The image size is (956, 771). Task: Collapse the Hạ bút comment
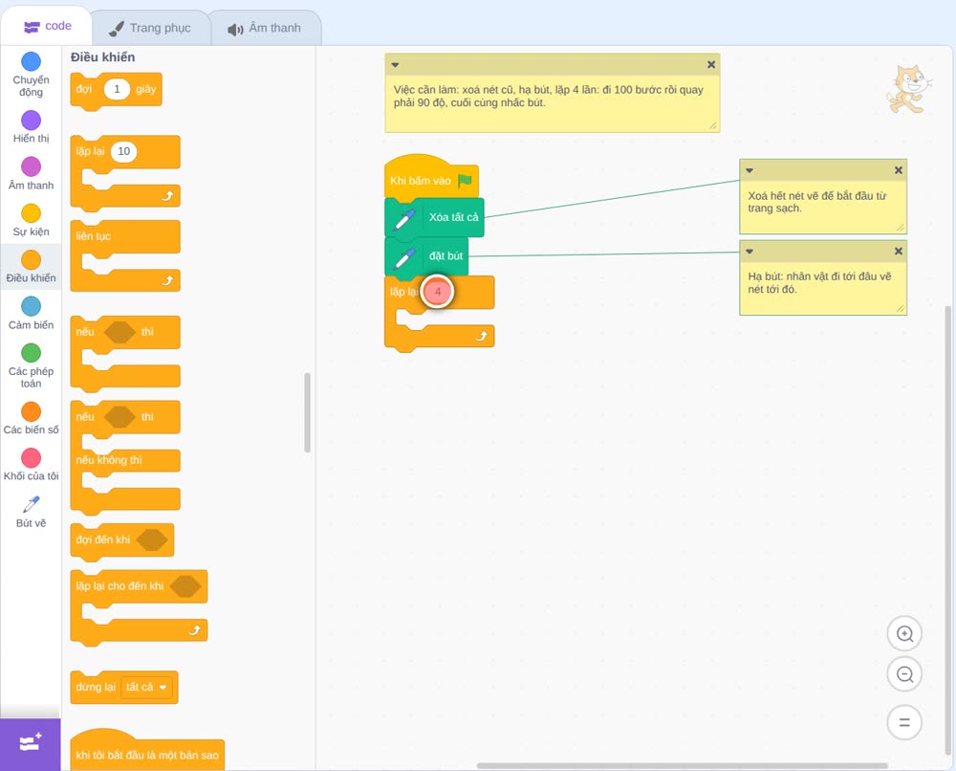(x=750, y=252)
